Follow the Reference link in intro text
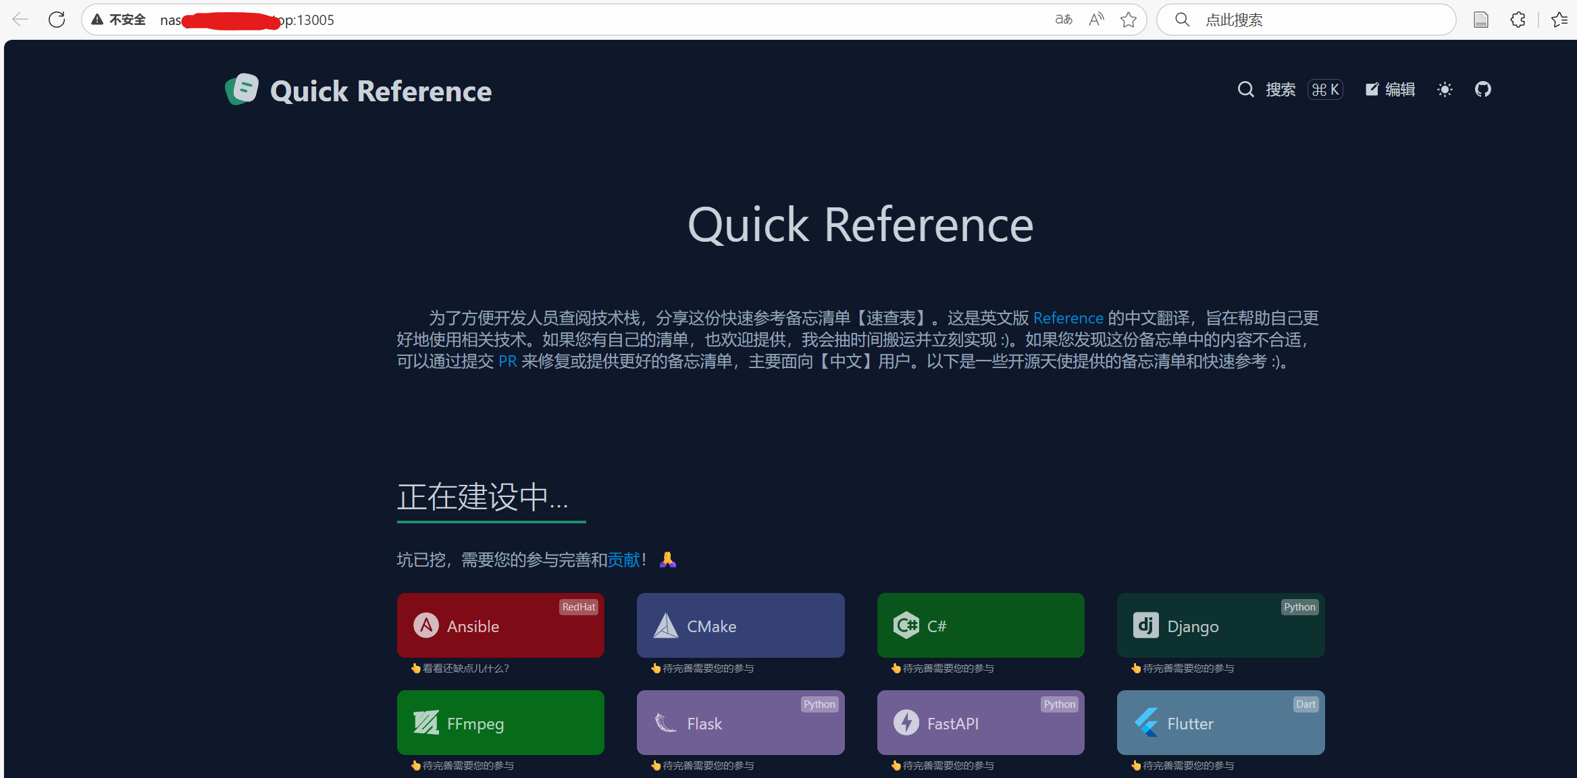 [x=1068, y=318]
